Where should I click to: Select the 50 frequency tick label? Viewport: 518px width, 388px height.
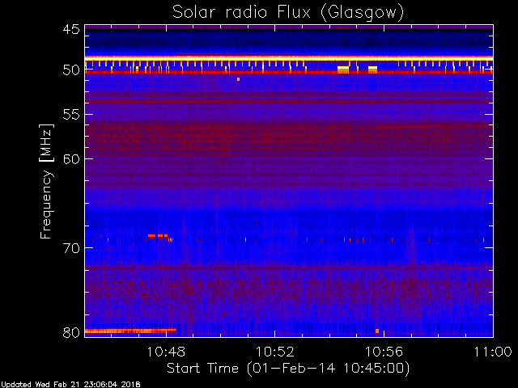pos(71,70)
